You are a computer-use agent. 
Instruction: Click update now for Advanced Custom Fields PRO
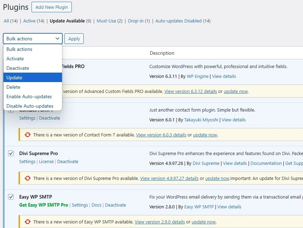(x=235, y=91)
